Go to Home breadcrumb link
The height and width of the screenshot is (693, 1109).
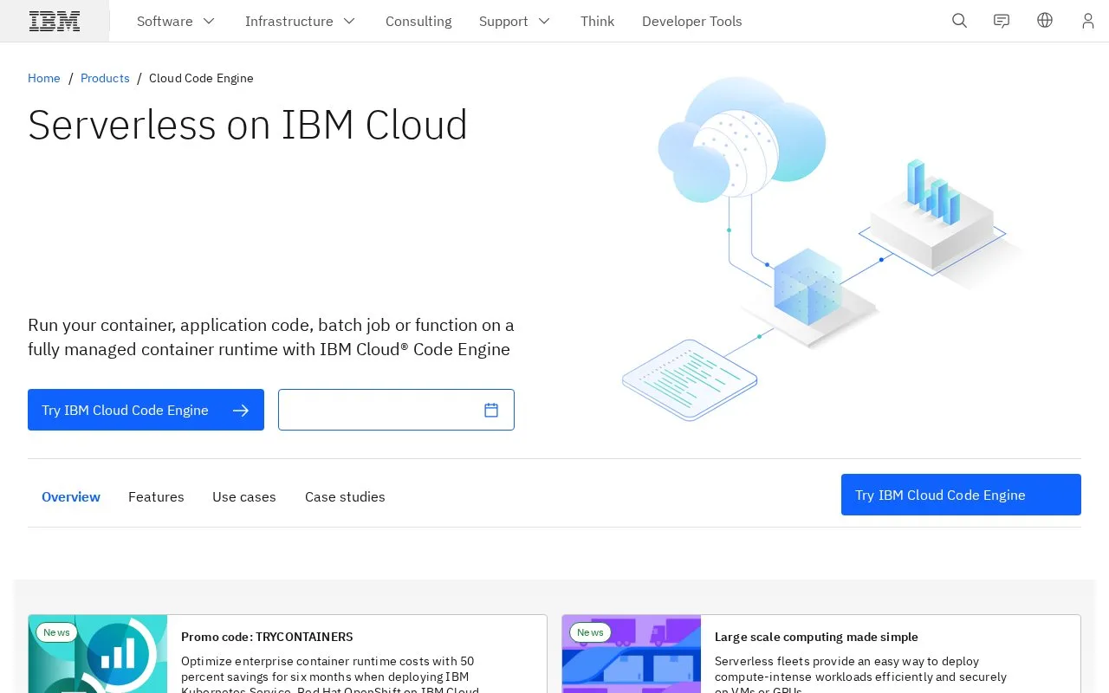(44, 78)
